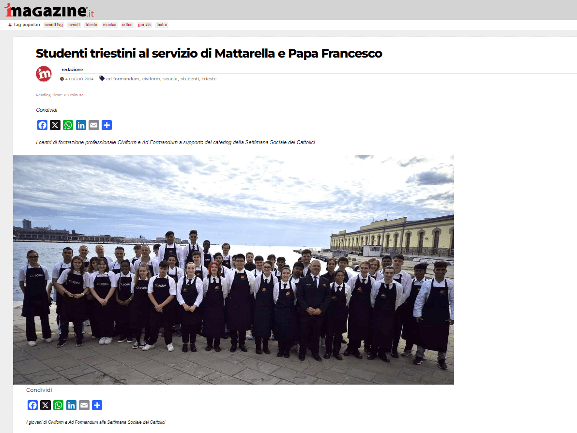The height and width of the screenshot is (433, 577).
Task: Open the 'musica' popular tag
Action: coord(110,25)
